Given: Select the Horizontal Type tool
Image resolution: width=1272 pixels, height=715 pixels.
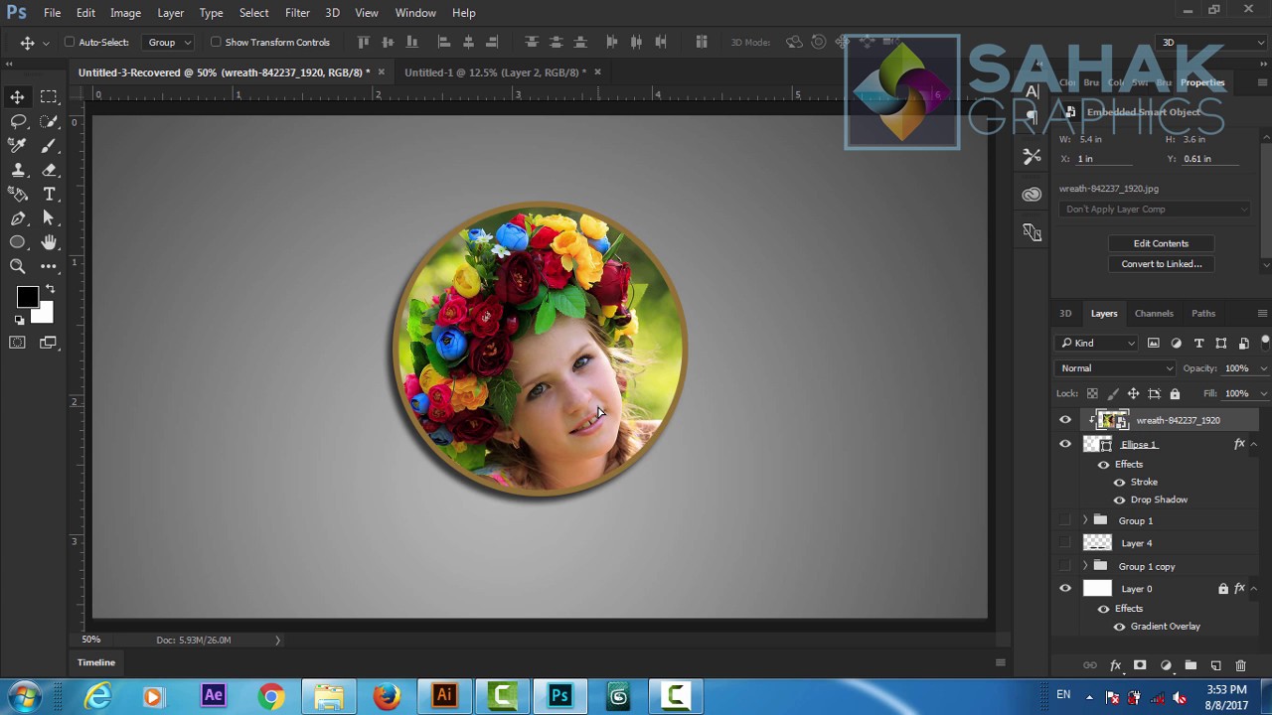Looking at the screenshot, I should pyautogui.click(x=49, y=194).
